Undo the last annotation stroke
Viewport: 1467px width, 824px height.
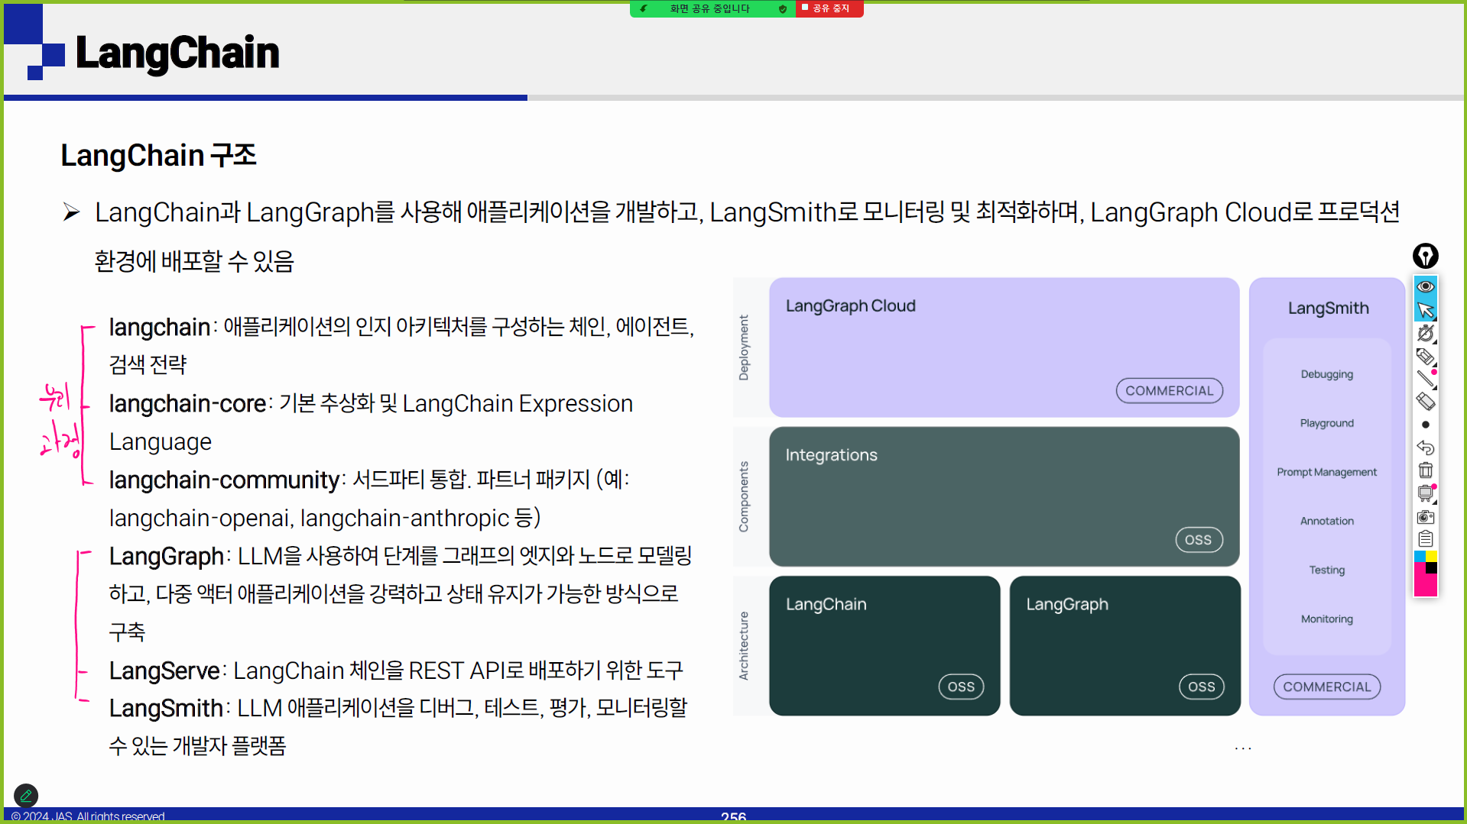point(1425,448)
